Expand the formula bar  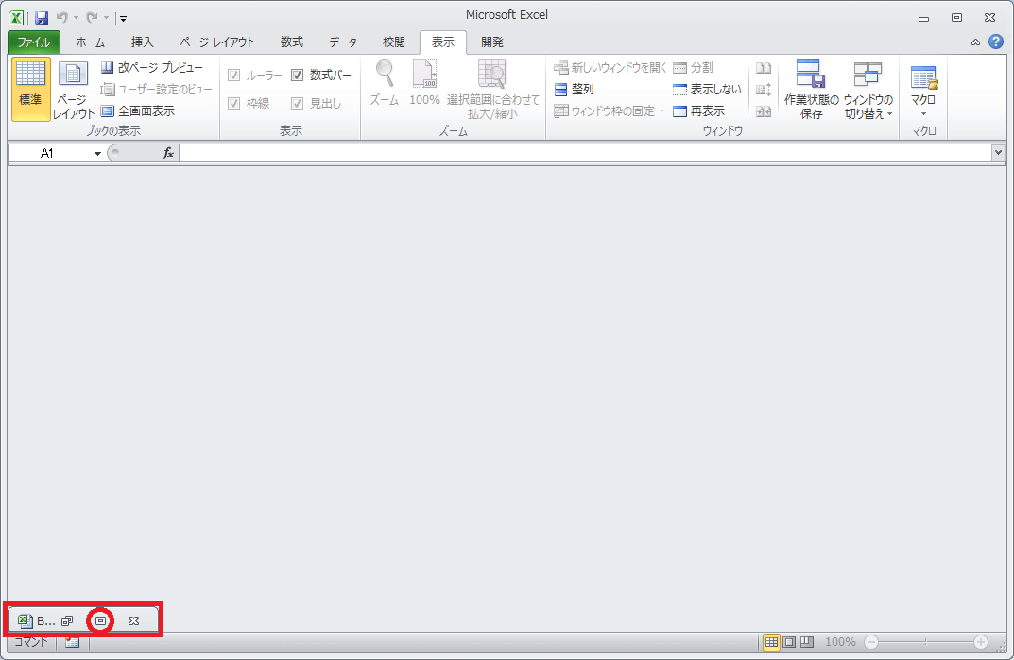998,153
